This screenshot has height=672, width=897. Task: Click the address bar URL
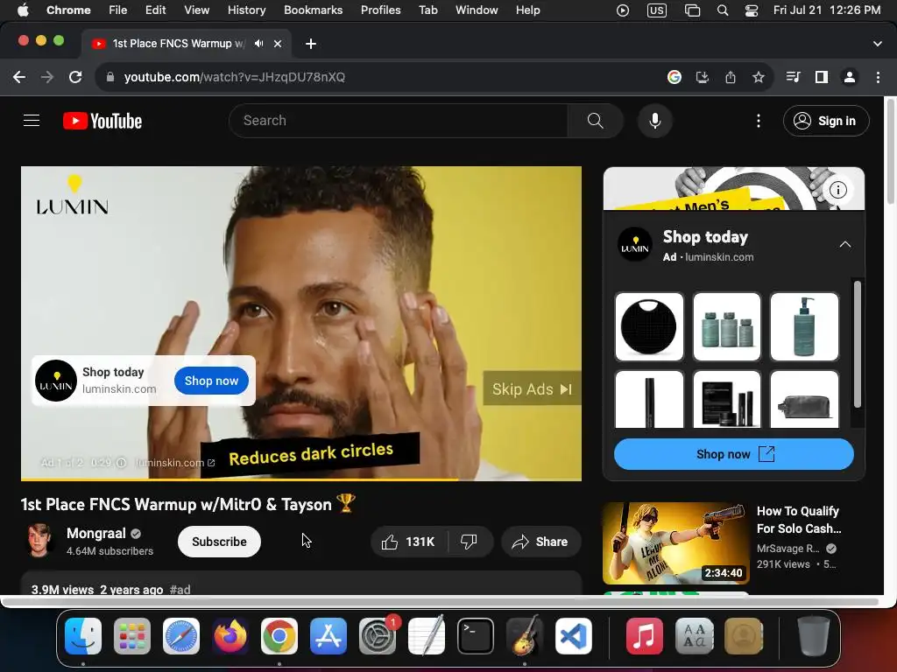[235, 77]
